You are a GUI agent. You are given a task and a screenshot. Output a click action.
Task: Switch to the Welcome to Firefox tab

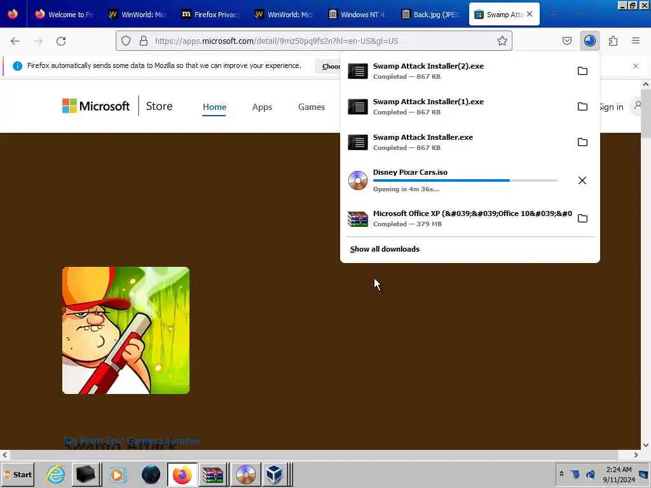[x=64, y=15]
